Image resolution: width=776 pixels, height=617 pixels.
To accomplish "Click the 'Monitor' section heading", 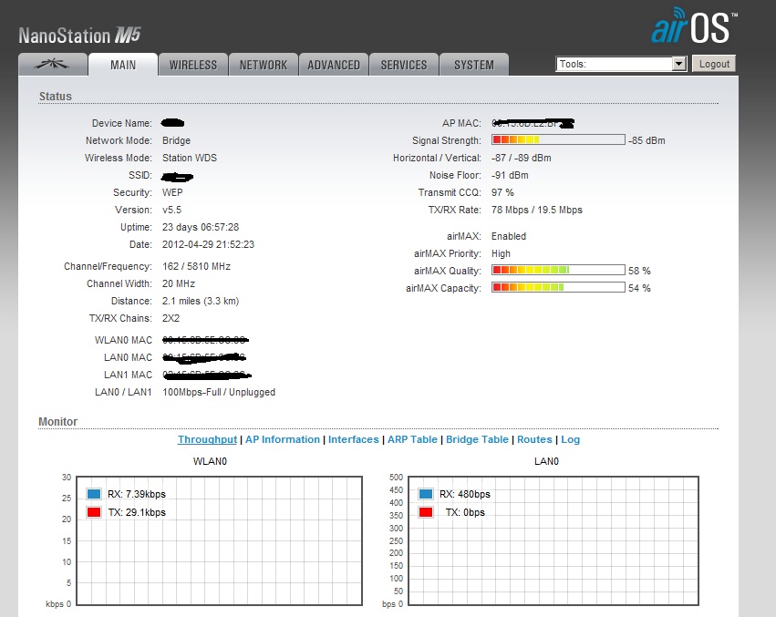I will 57,422.
